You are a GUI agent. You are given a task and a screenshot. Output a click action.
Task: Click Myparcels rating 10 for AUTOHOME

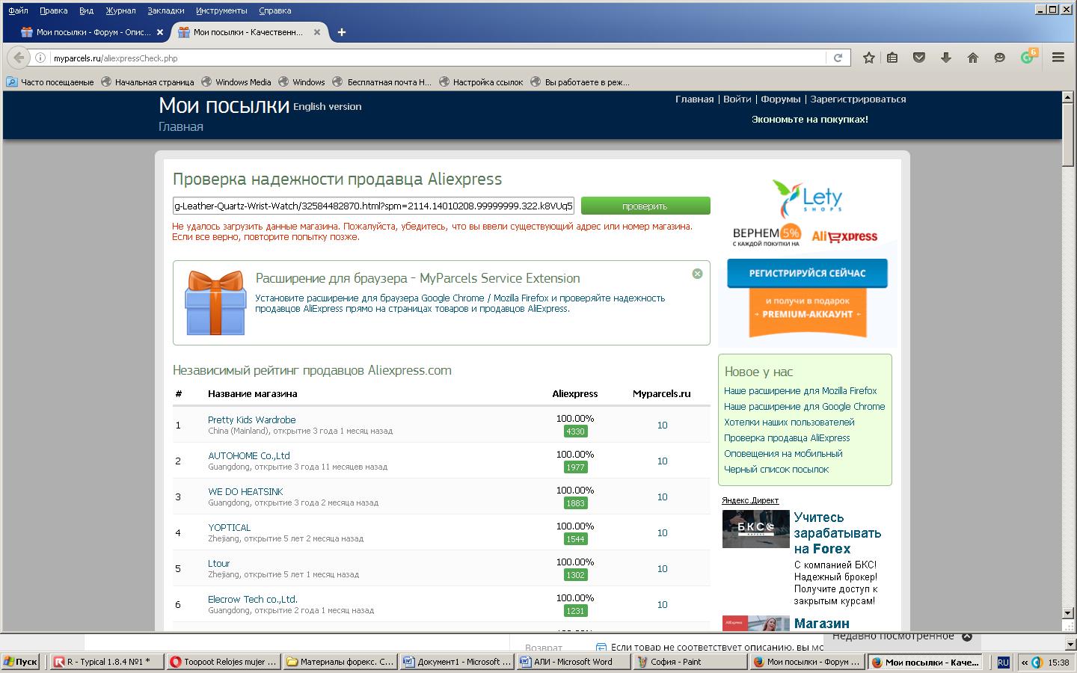(662, 461)
